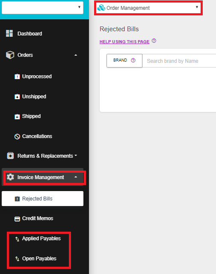Collapse the Orders section arrow
Image resolution: width=216 pixels, height=274 pixels.
tap(76, 55)
